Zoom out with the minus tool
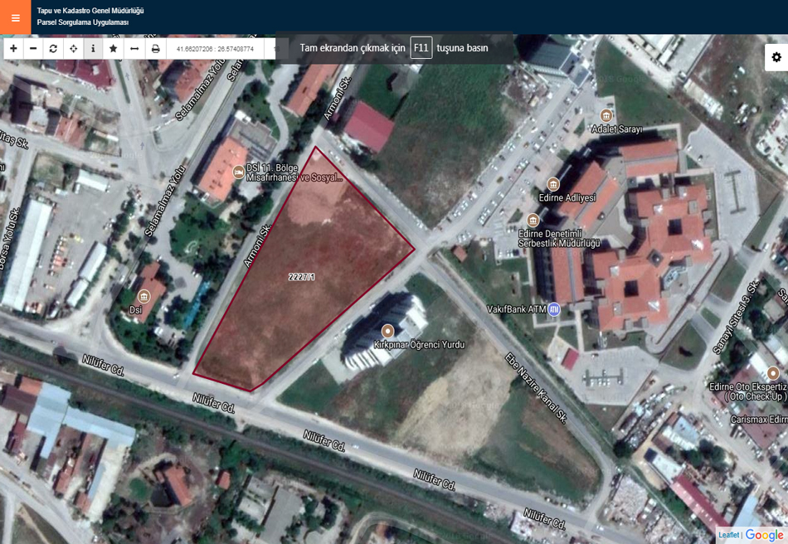Screen dimensions: 788x544 pyautogui.click(x=33, y=49)
